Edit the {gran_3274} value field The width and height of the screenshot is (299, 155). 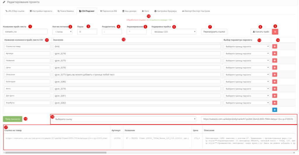137,53
